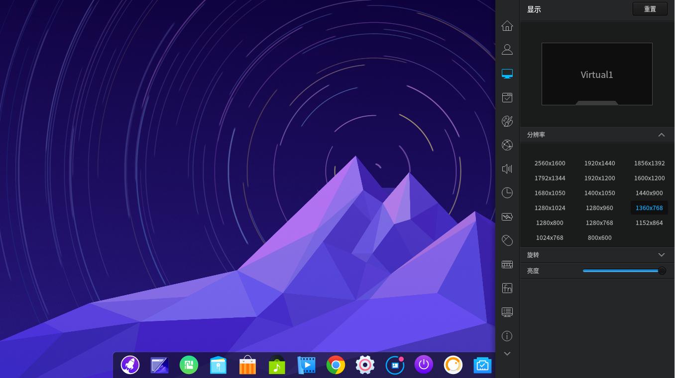Open the green multitasking view dock icon
The width and height of the screenshot is (675, 378).
(x=189, y=365)
